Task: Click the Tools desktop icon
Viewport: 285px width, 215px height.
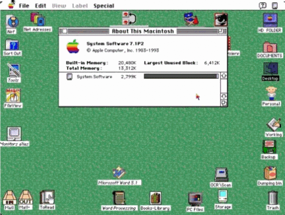Action: (14, 70)
